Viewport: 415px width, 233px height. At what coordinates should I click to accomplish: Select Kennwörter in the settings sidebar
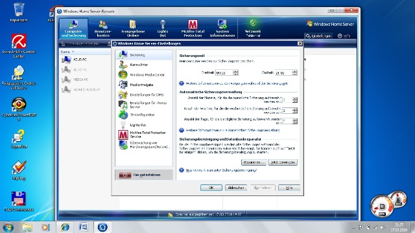pyautogui.click(x=144, y=65)
